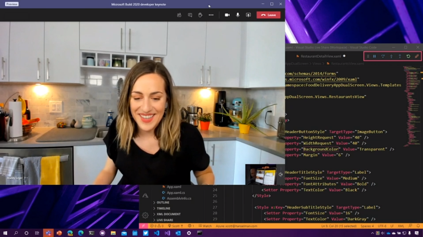Open the share content tray in Teams

248,15
